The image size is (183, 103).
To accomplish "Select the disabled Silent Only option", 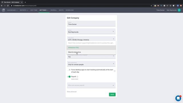I will 91,43.
